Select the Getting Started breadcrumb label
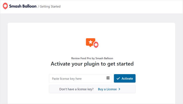This screenshot has width=183, height=104. click(50, 7)
